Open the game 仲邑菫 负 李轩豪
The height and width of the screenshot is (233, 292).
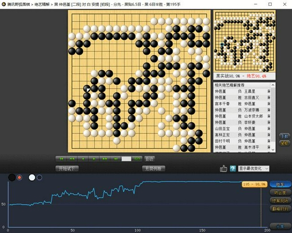coord(242,122)
